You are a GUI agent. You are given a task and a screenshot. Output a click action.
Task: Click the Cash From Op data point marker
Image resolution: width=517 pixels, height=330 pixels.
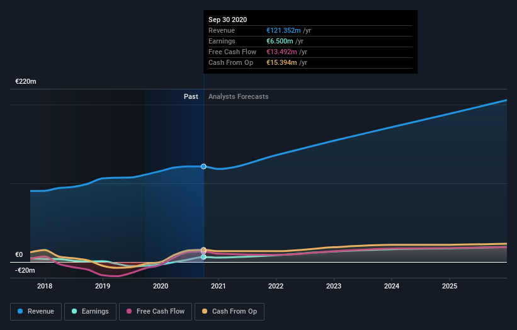click(203, 250)
